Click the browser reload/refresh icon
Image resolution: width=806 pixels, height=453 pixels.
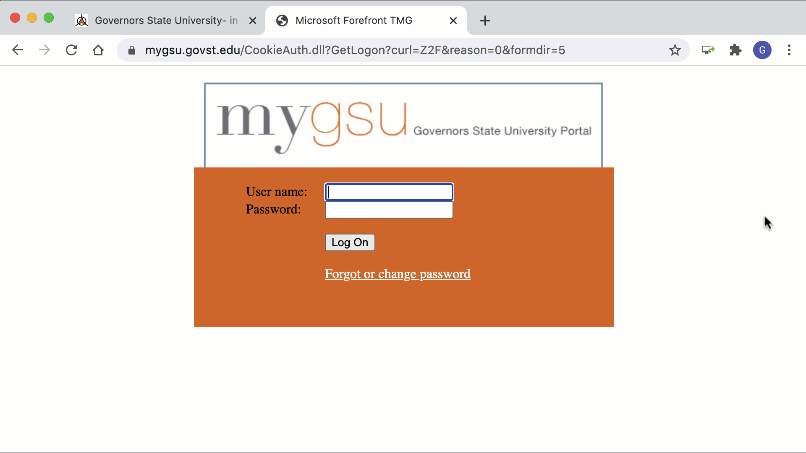coord(71,50)
